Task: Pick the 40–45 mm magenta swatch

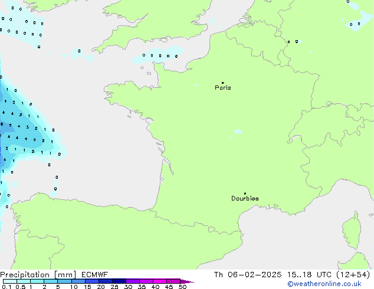Action: pyautogui.click(x=160, y=281)
